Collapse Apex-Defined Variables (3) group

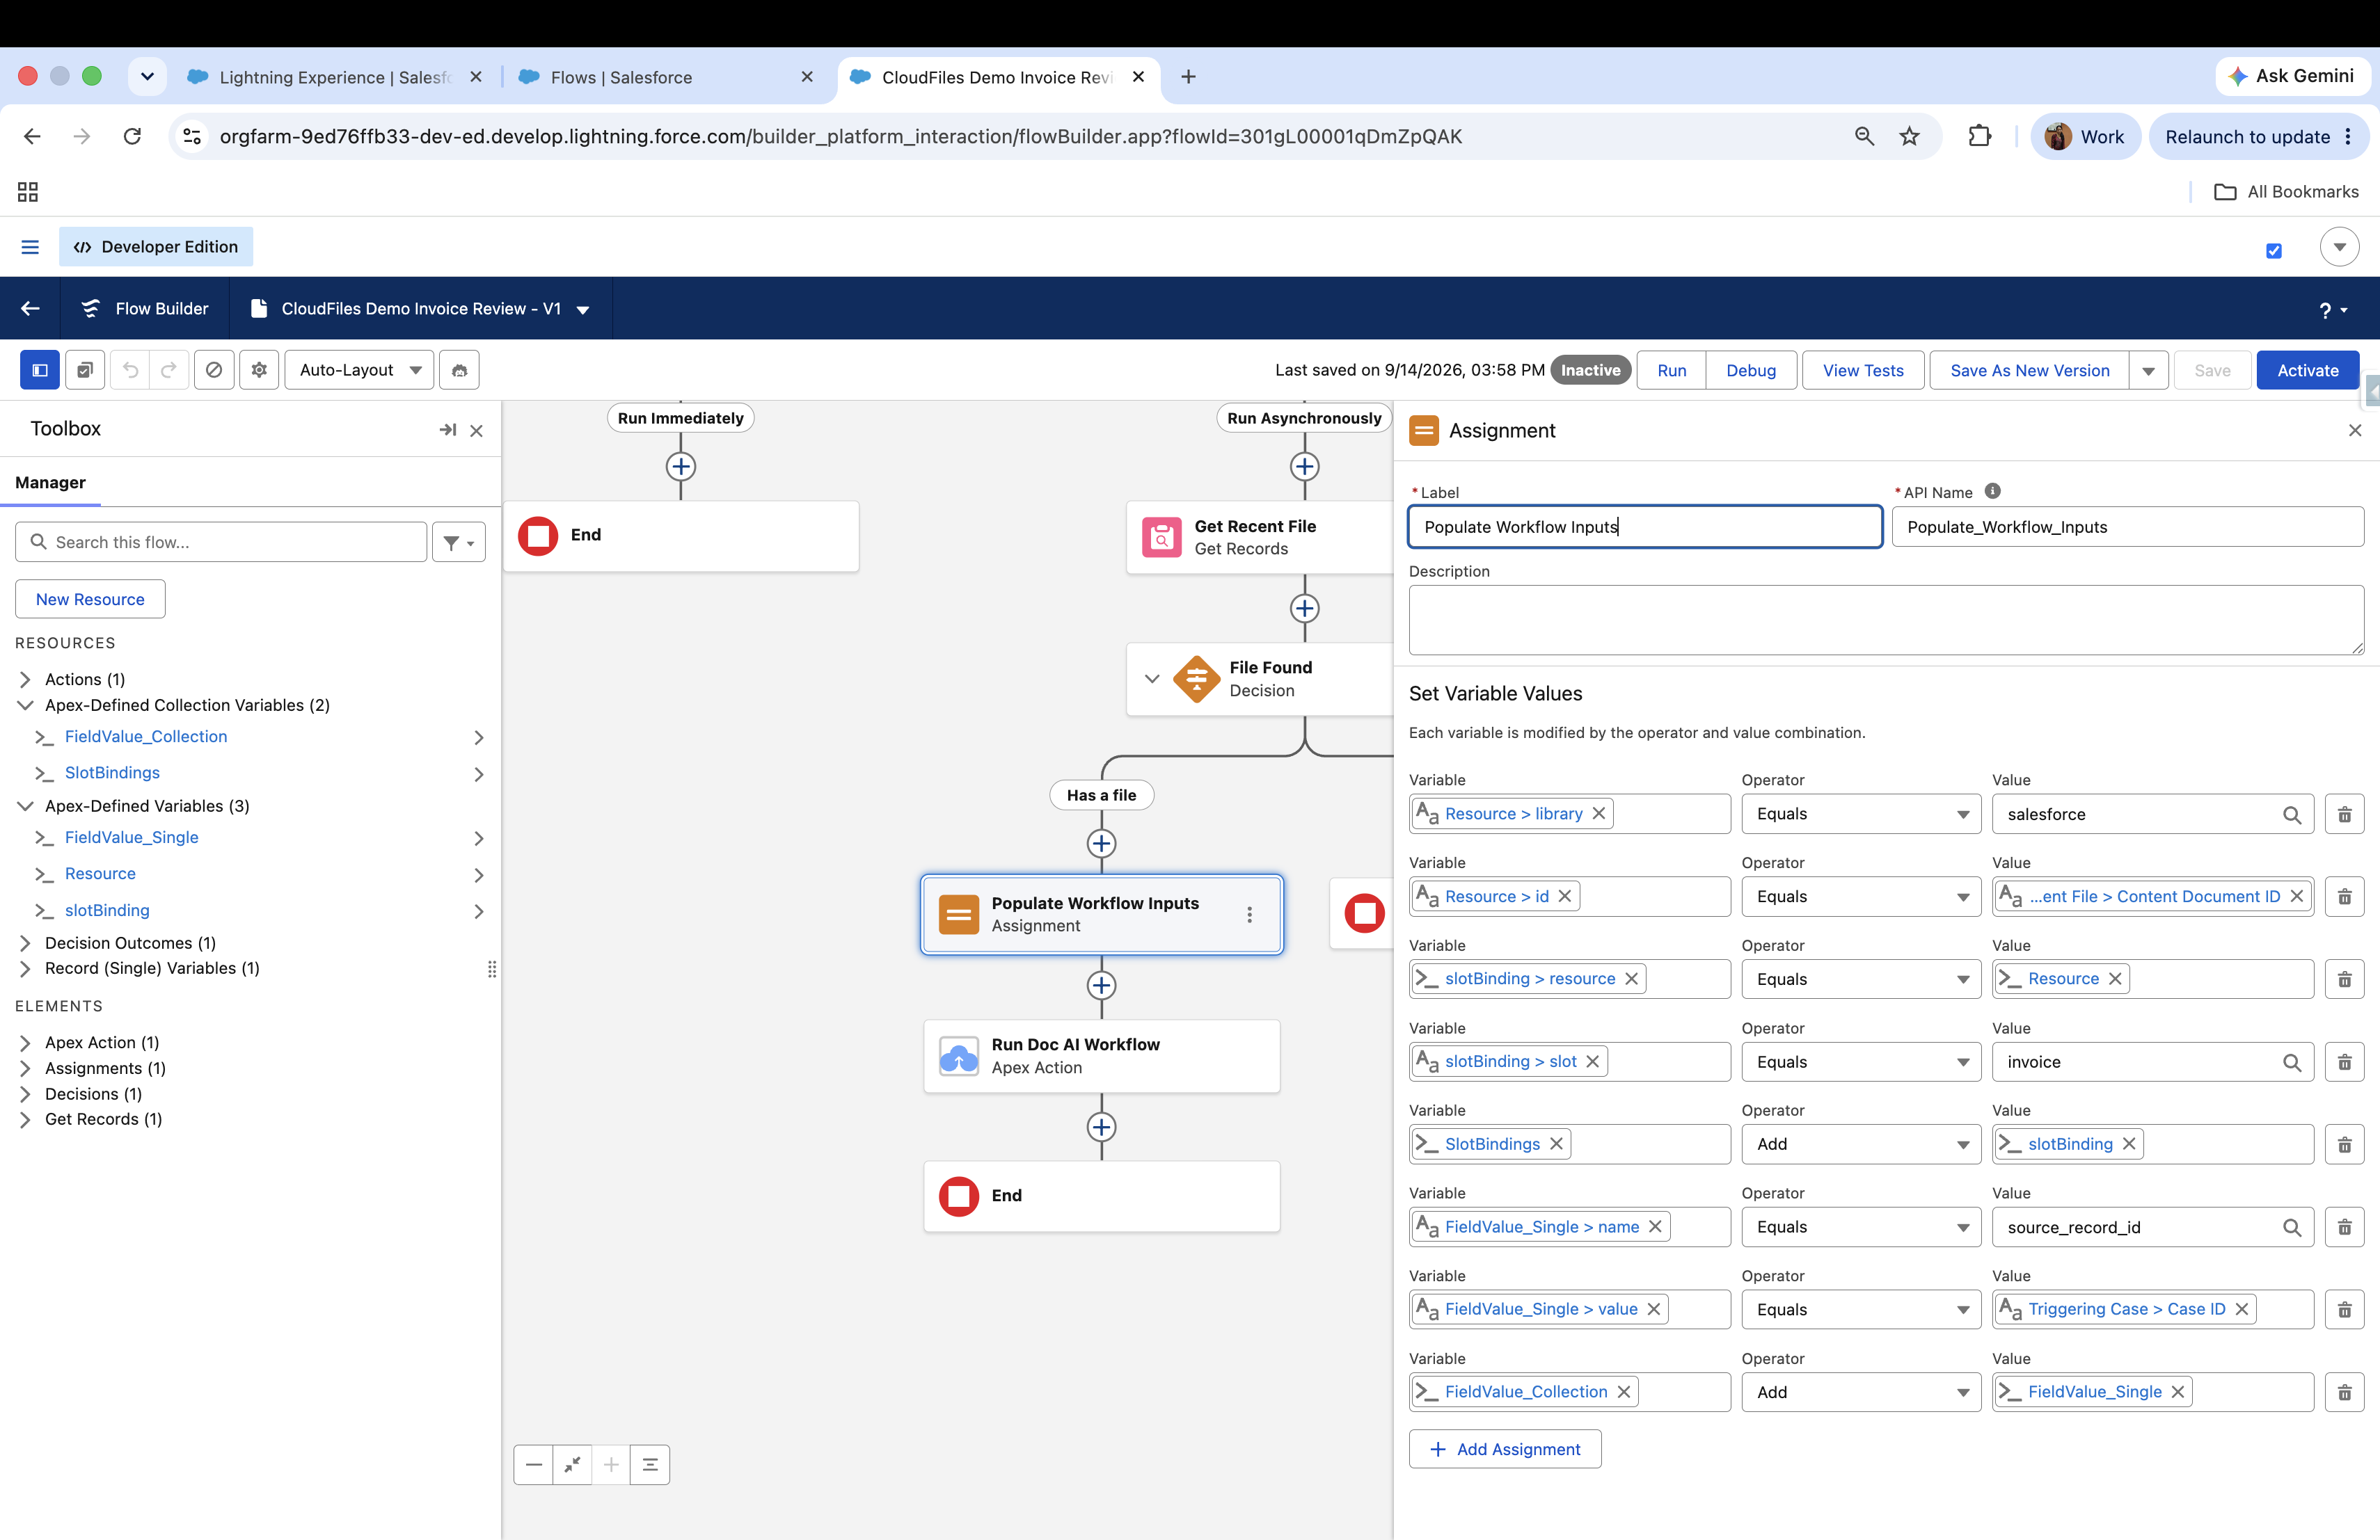(x=25, y=806)
